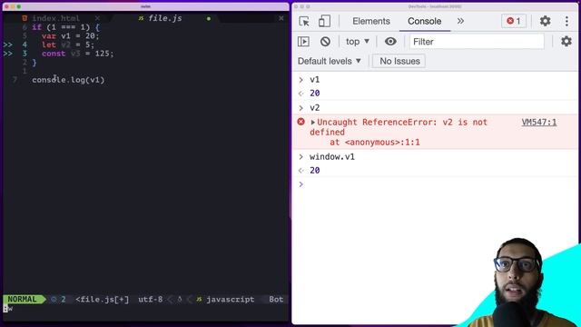Click the gutter sign beside let v2
The width and height of the screenshot is (581, 327).
coord(8,45)
